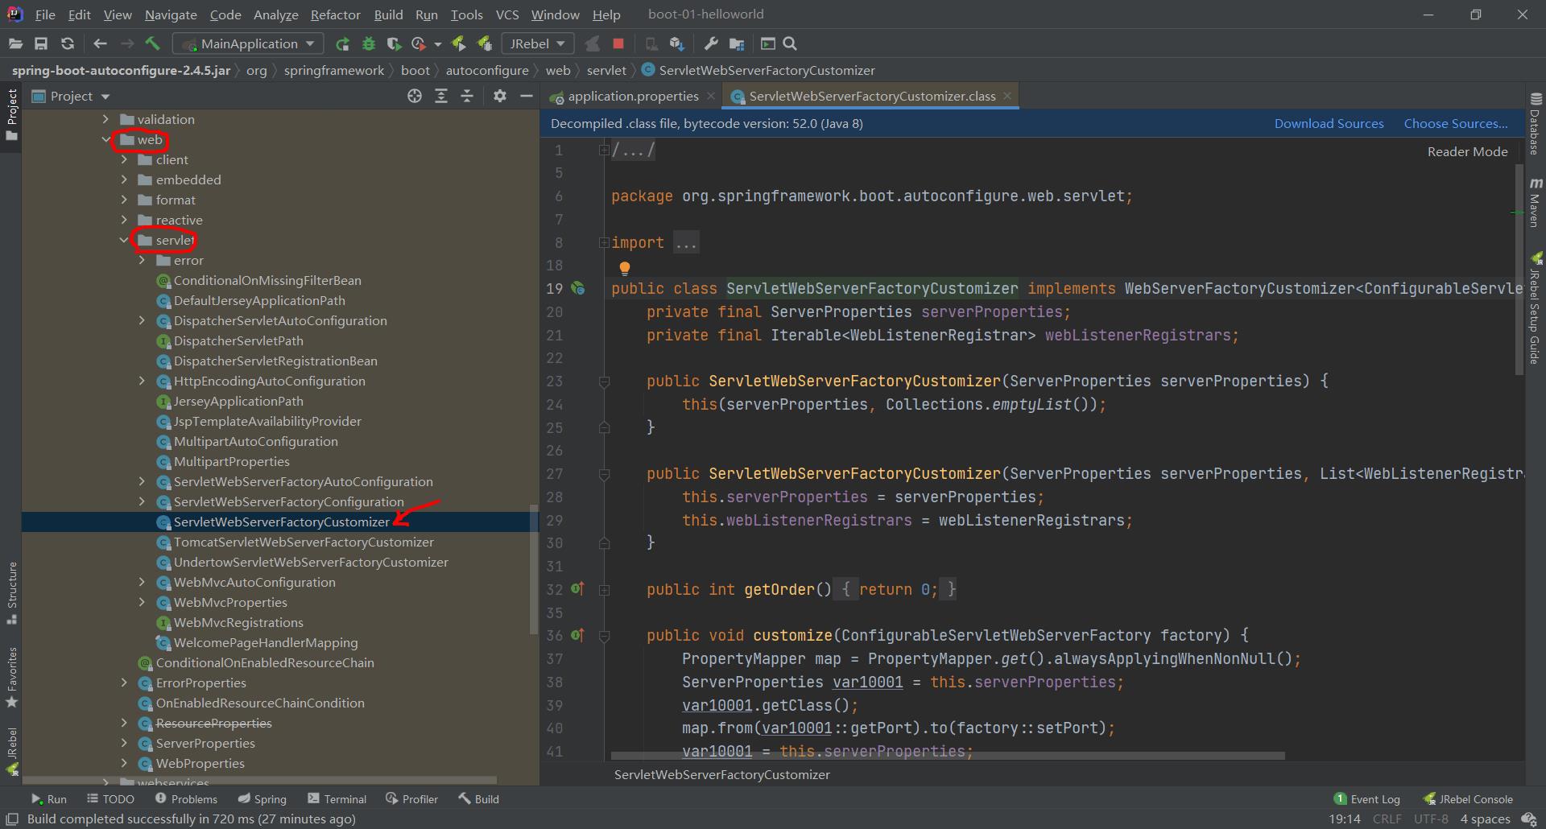Image resolution: width=1546 pixels, height=829 pixels.
Task: Open the Terminal tool window button
Action: point(337,799)
